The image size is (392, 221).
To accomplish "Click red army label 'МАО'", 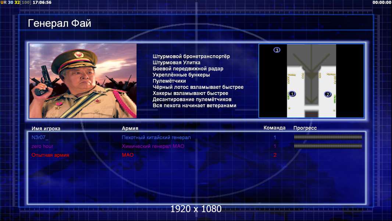I will (128, 155).
